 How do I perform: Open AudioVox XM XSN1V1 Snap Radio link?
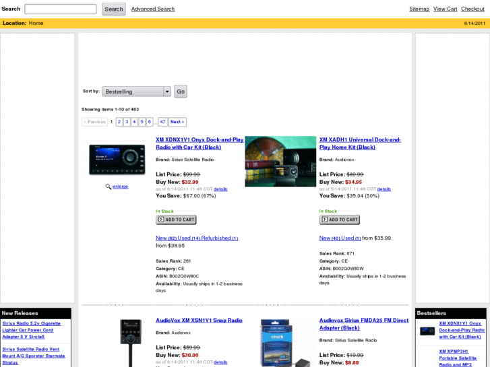(199, 321)
